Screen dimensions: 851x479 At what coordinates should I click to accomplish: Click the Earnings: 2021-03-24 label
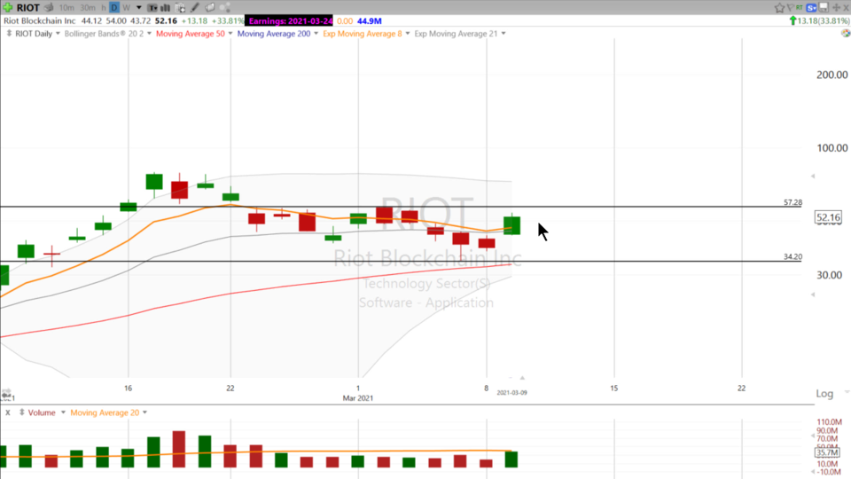point(289,20)
